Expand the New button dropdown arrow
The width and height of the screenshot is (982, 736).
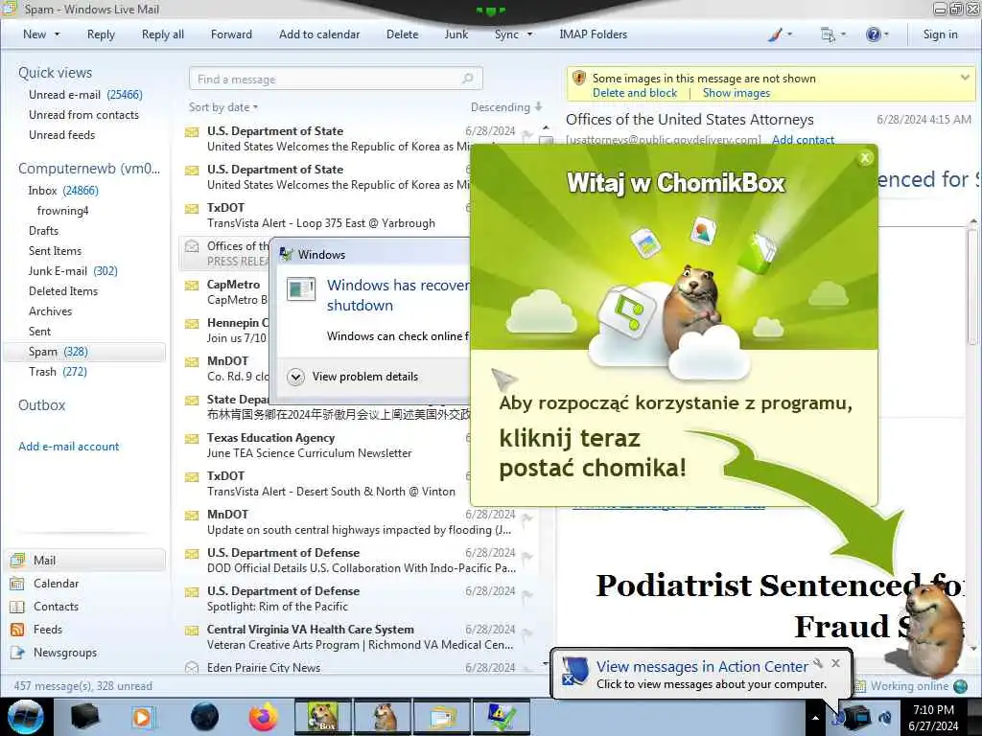57,34
